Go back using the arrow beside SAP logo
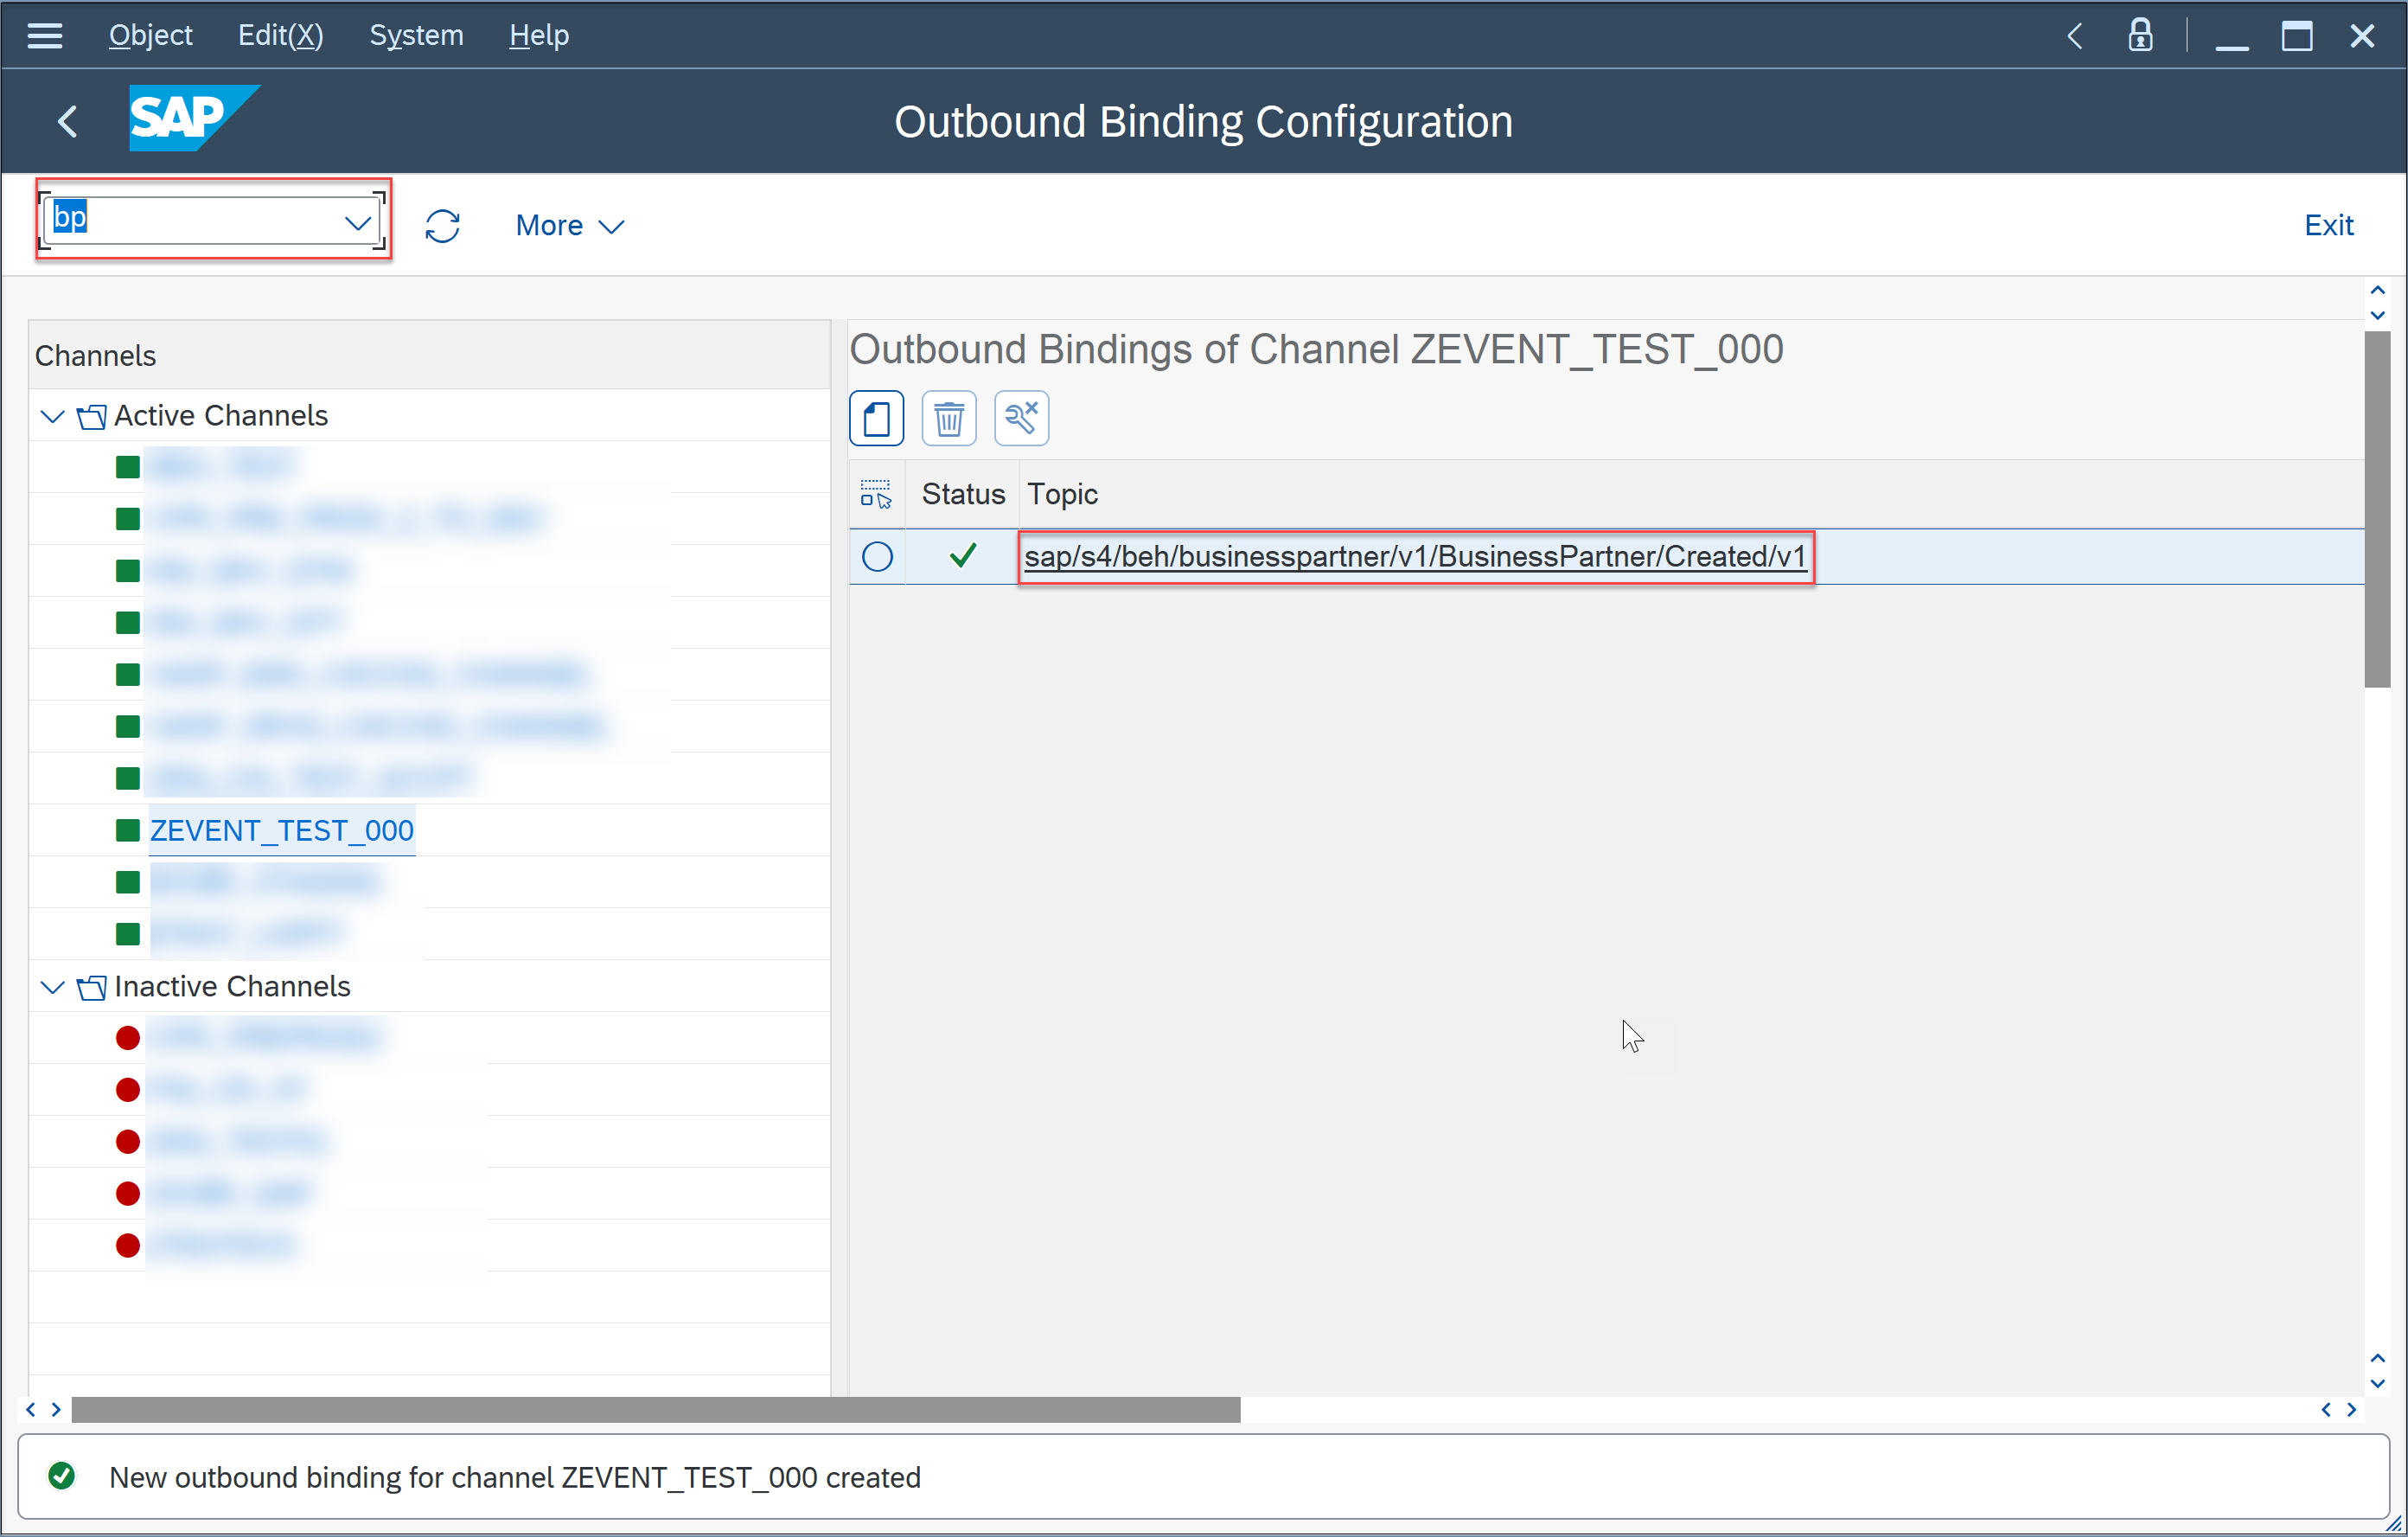 tap(68, 122)
